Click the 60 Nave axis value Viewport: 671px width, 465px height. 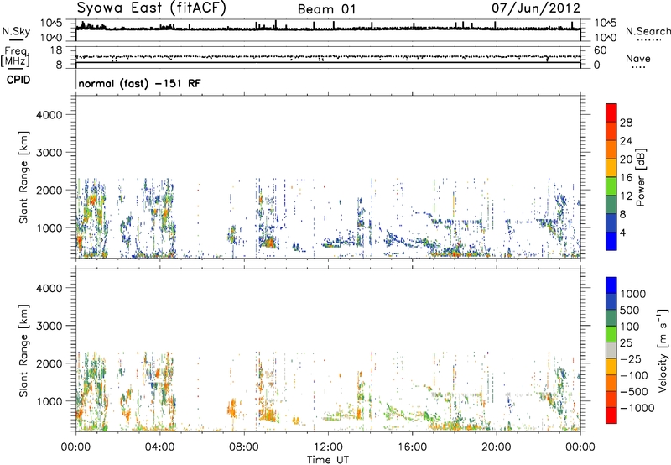tap(601, 50)
